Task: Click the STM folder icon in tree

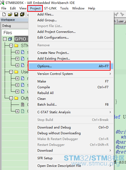Action: tap(16, 45)
